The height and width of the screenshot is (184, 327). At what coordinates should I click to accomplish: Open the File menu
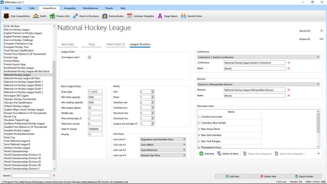pos(7,8)
